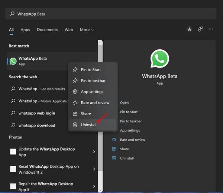Viewport: 223px width, 193px height.
Task: Click the search magnifier icon in search box
Action: pyautogui.click(x=12, y=14)
